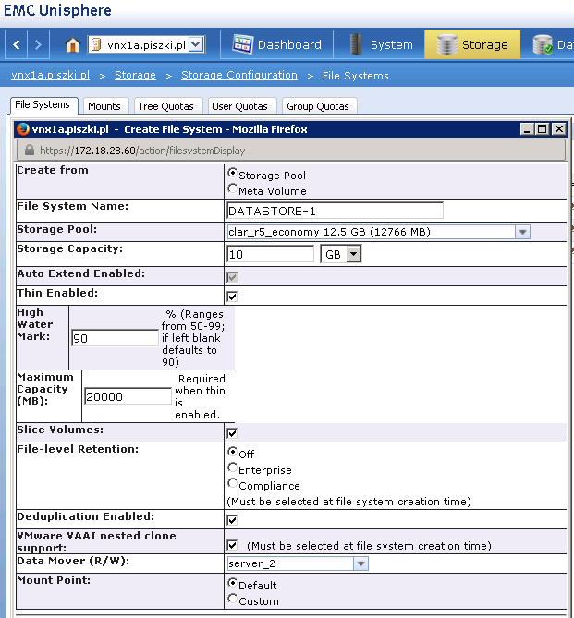Set File-level Retention to Compliance
The image size is (574, 618).
[x=232, y=484]
